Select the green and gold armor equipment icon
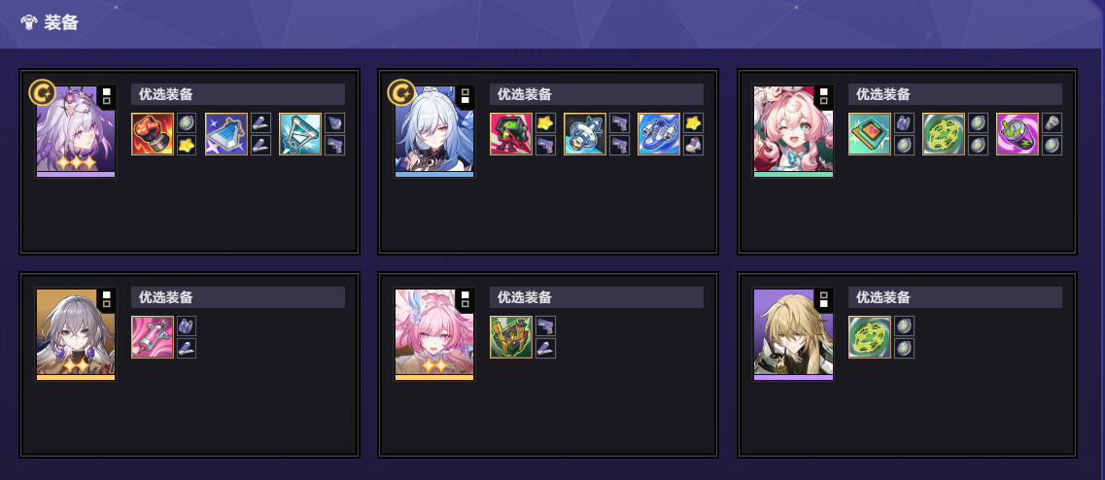 tap(511, 337)
